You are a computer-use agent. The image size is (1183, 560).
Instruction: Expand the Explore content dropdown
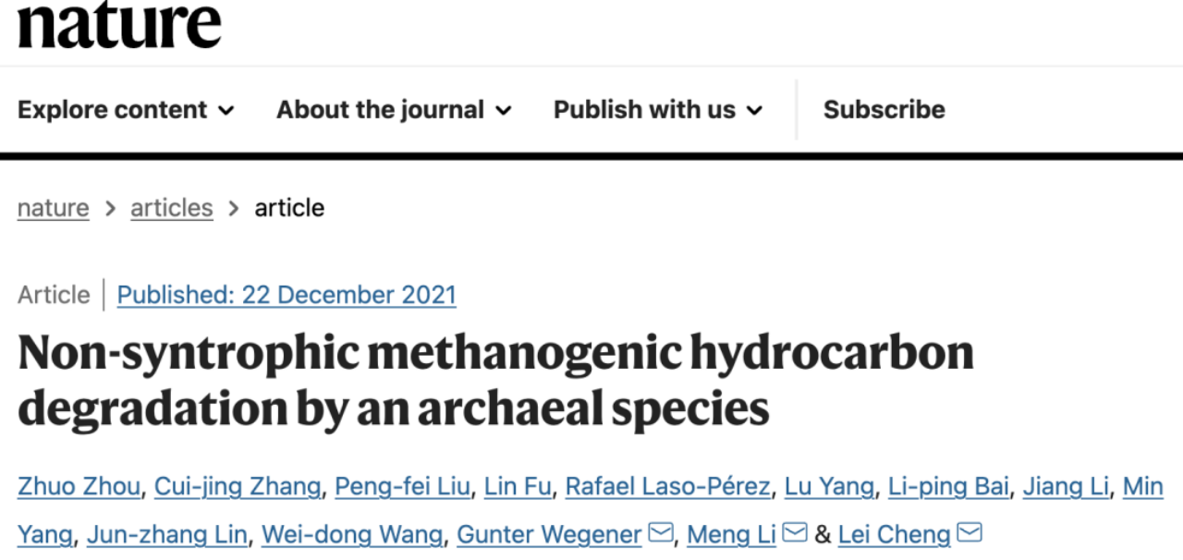point(126,109)
